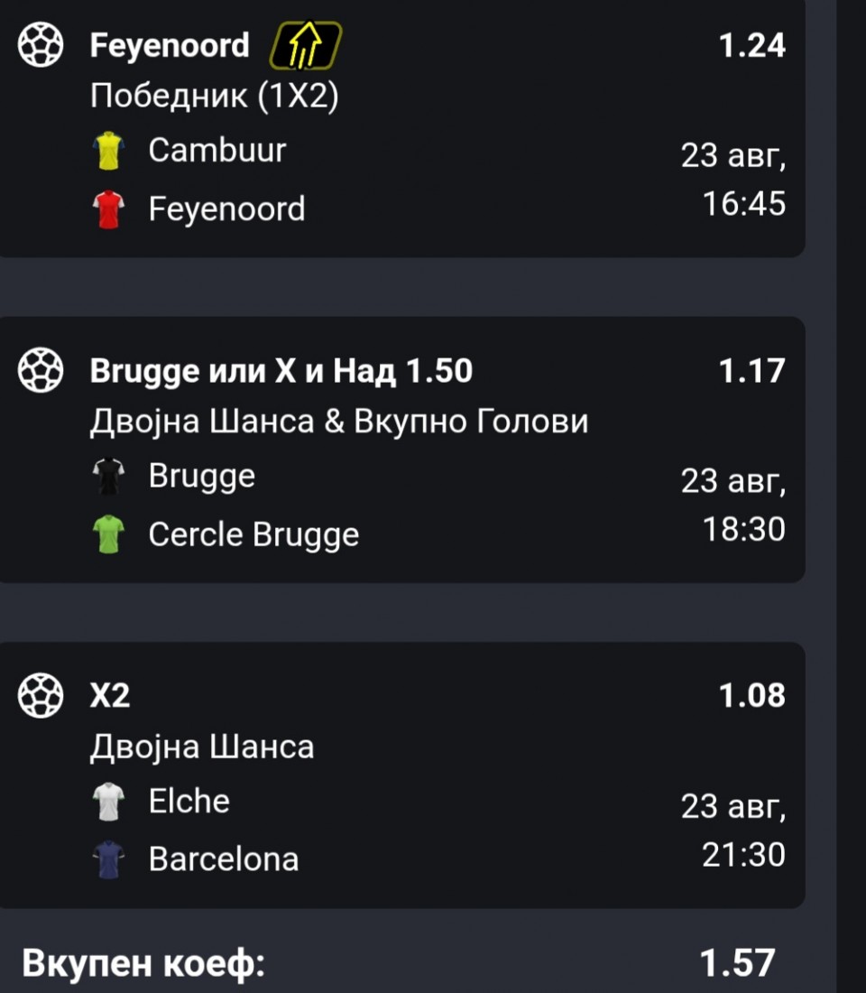Click the total coefficient 1.57 value
The image size is (866, 993).
738,963
